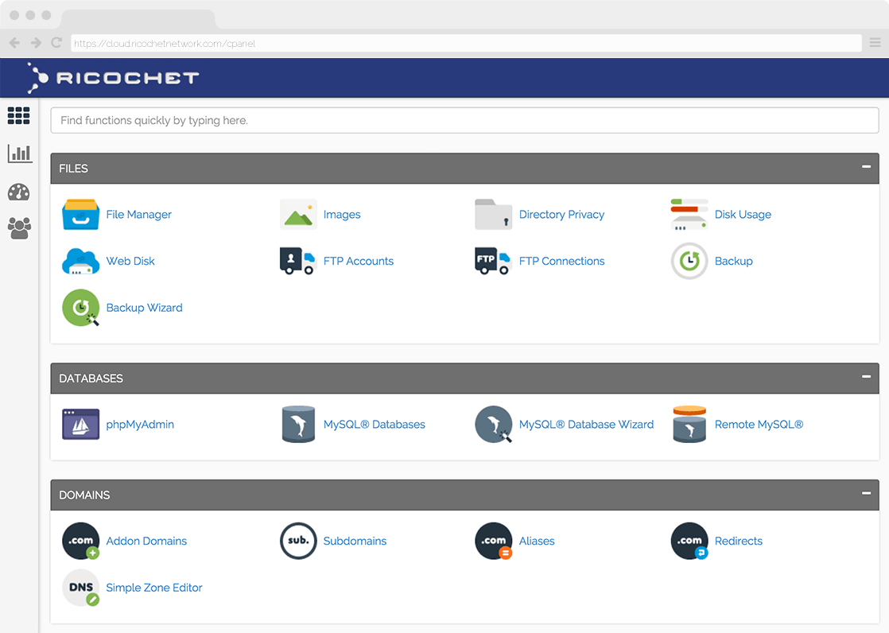Image resolution: width=889 pixels, height=633 pixels.
Task: Click the browser reload button
Action: click(x=56, y=43)
